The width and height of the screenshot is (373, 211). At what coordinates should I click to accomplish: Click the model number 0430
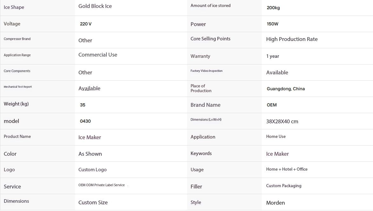click(x=85, y=121)
